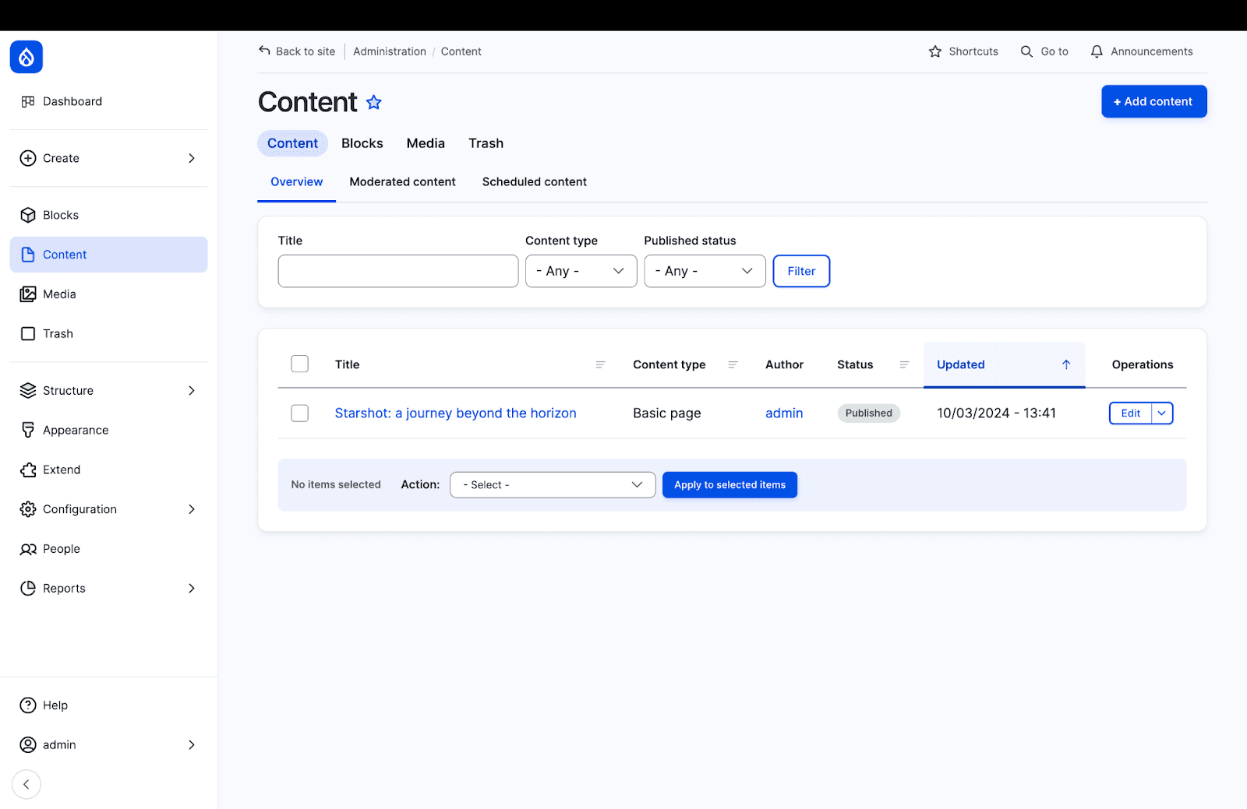Click Apply to selected items

point(729,485)
